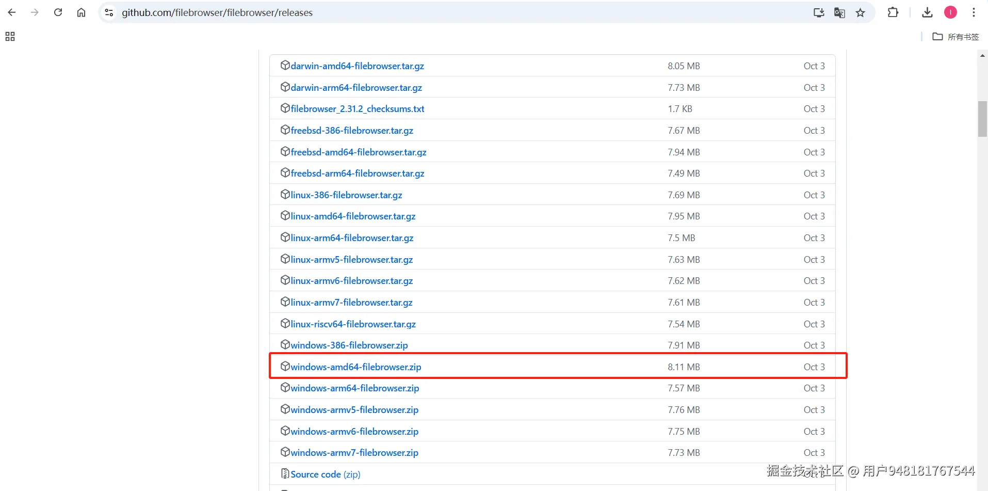Screen dimensions: 988x491
Task: Select the 7.76 MB size text
Action: (x=684, y=410)
